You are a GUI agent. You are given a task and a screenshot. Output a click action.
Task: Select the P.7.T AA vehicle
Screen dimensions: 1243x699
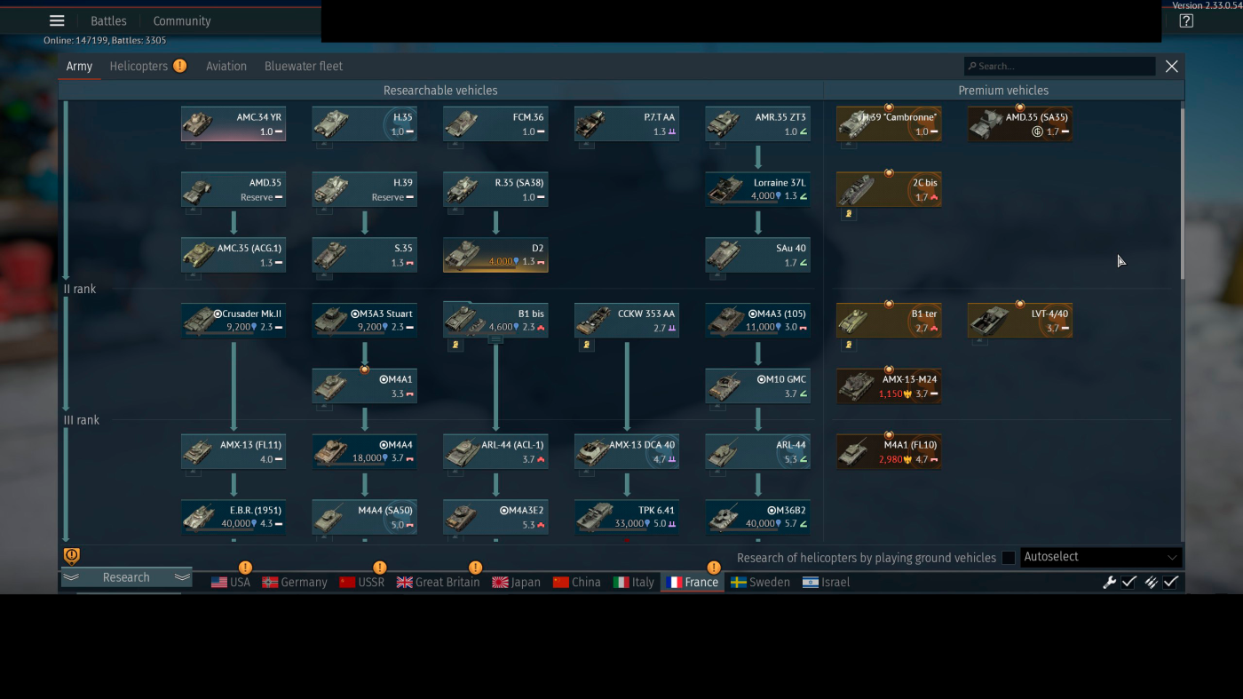point(627,124)
